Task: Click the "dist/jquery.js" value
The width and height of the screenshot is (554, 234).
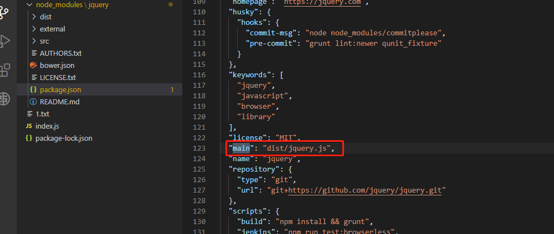Action: pos(297,148)
